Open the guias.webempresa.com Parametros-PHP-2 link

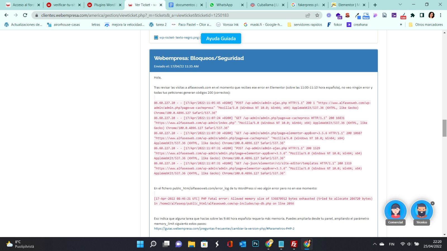[x=224, y=228]
